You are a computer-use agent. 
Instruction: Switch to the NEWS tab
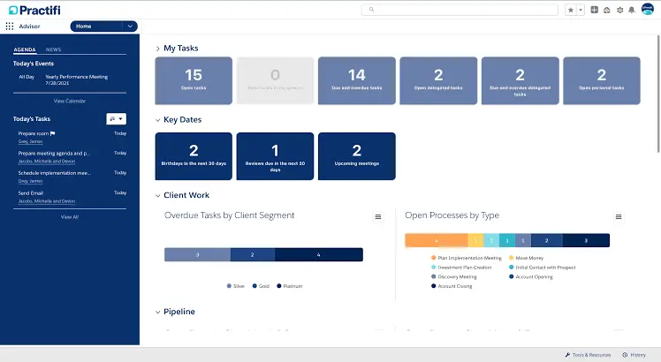(54, 49)
